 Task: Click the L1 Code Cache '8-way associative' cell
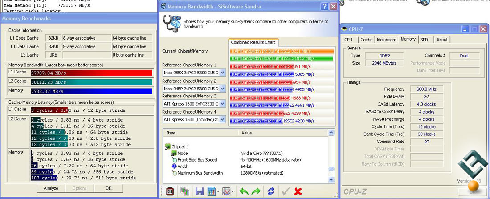point(87,38)
